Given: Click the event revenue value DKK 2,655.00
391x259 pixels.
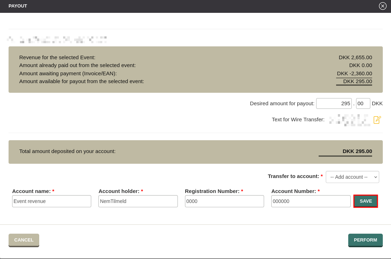Looking at the screenshot, I should coord(355,57).
